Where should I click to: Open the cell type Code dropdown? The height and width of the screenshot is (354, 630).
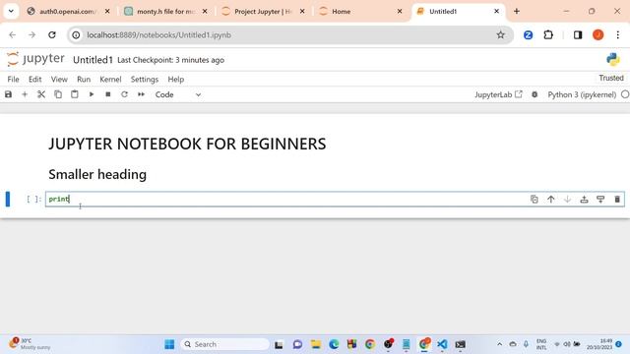pyautogui.click(x=178, y=94)
